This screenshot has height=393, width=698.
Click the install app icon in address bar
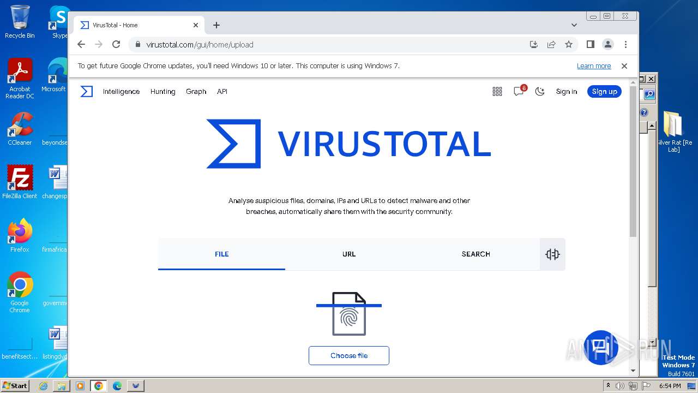pos(534,45)
